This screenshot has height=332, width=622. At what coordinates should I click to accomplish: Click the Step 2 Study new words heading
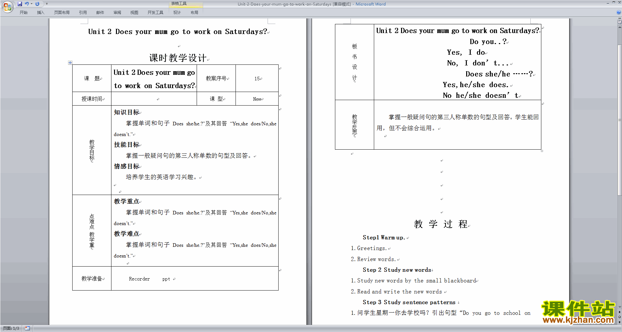coord(397,270)
